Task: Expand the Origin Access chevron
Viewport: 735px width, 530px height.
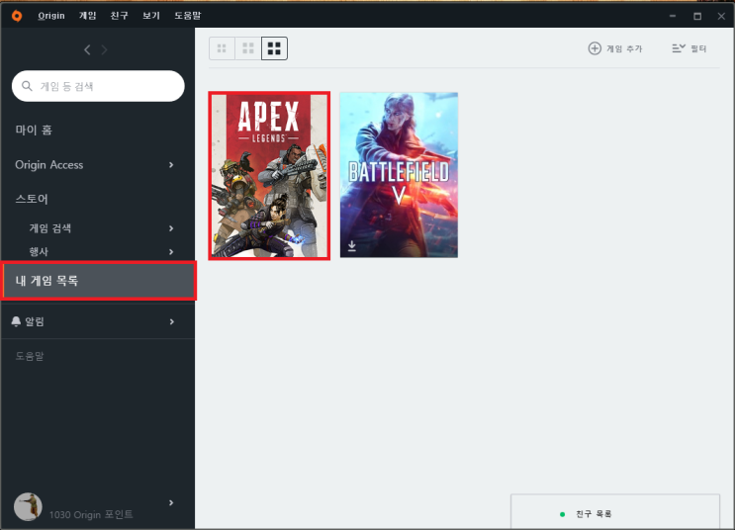Action: pos(171,165)
